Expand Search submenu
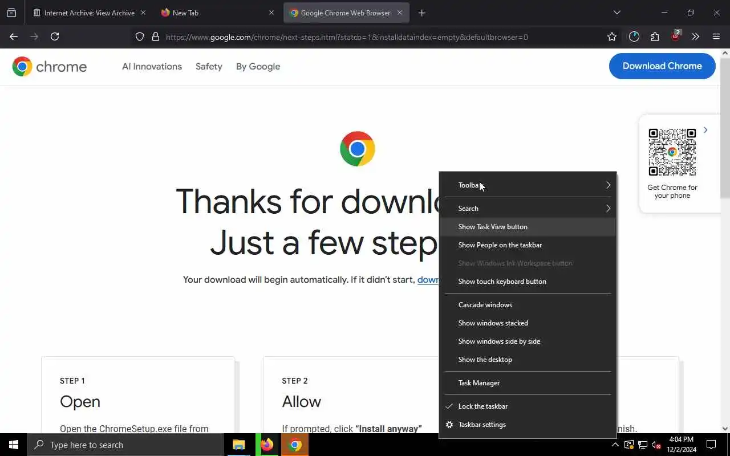Viewport: 730px width, 456px height. (x=528, y=209)
